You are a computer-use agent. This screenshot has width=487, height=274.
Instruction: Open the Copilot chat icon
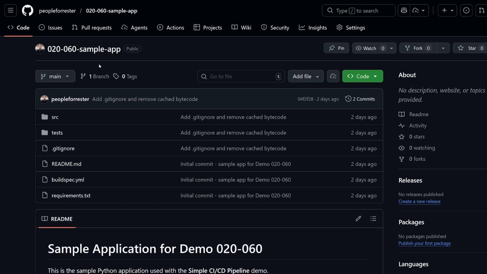(x=404, y=10)
